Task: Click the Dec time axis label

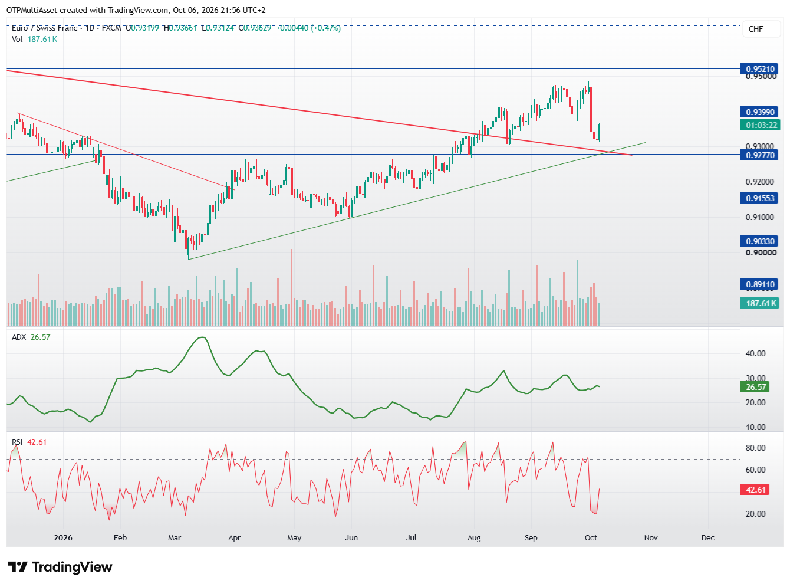Action: pyautogui.click(x=708, y=537)
